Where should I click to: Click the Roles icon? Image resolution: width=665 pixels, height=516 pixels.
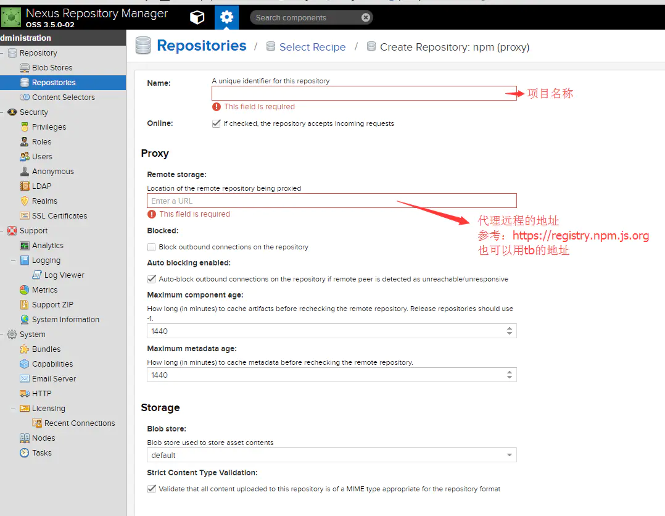[25, 142]
